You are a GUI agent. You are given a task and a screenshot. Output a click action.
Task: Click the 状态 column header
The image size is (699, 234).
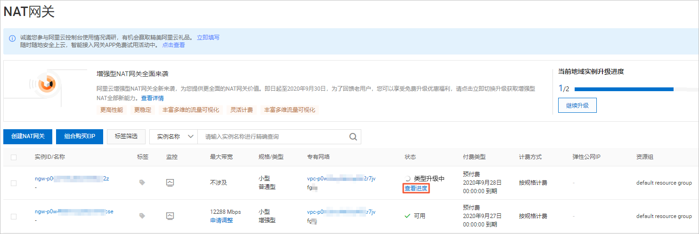click(410, 157)
